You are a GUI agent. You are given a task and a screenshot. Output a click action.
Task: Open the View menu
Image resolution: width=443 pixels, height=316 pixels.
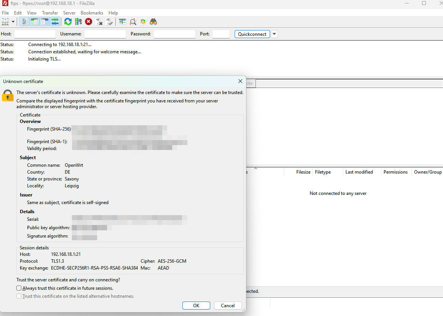(32, 13)
